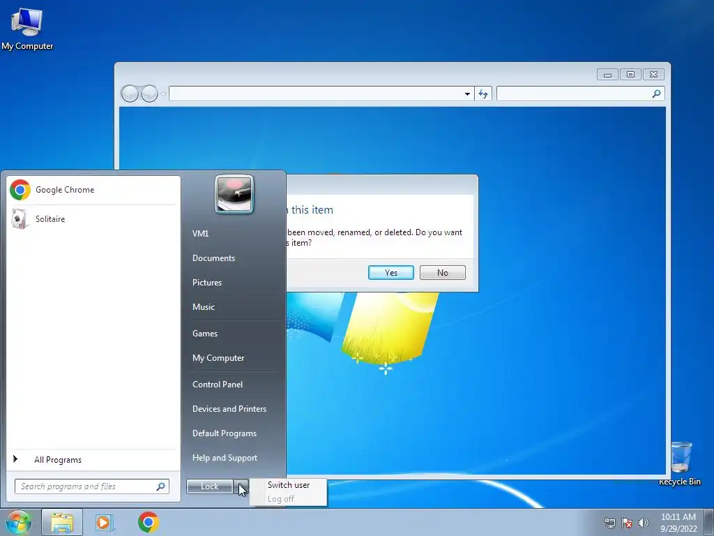This screenshot has height=536, width=714.
Task: Open Windows Explorer from the taskbar
Action: coord(62,522)
